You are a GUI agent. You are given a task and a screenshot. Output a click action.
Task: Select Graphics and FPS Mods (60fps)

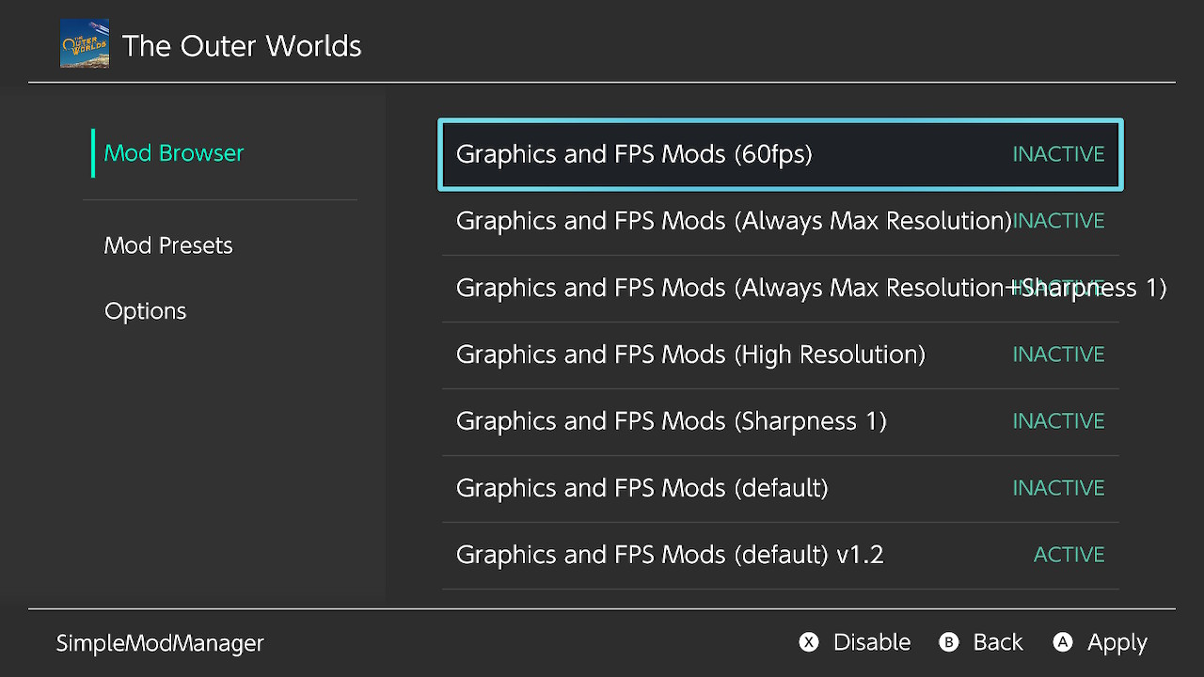point(634,154)
